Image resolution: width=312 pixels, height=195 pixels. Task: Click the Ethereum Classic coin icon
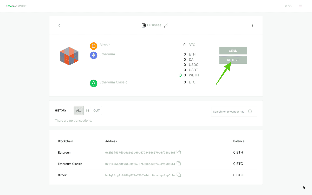tap(94, 83)
